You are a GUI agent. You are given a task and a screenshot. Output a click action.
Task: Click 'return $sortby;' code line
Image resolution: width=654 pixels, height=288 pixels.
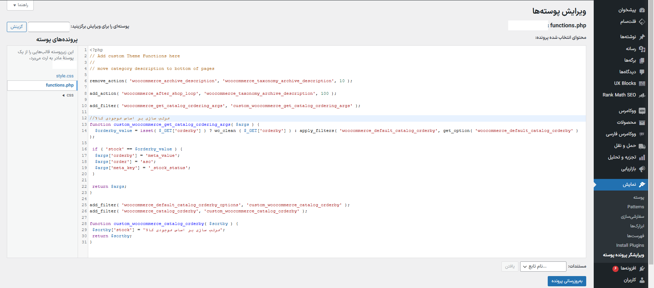(112, 236)
